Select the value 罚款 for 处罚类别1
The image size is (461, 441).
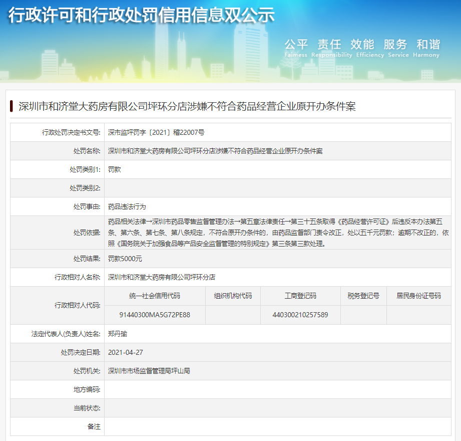pos(114,169)
